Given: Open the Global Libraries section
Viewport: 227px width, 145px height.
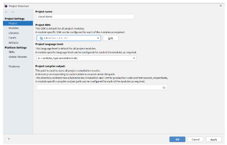Looking at the screenshot, I should pyautogui.click(x=18, y=57).
